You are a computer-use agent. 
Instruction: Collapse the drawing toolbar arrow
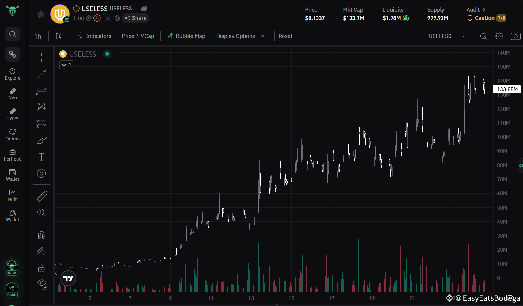pyautogui.click(x=56, y=273)
